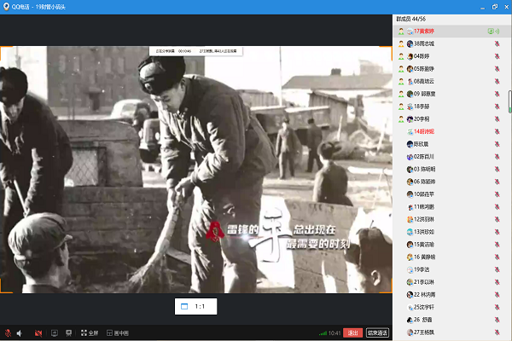Select member 21李 in member list

pos(451,282)
